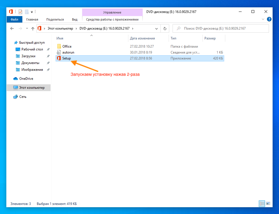Screen dimensions: 279x214
Task: Switch to details view in status bar
Action: point(262,204)
